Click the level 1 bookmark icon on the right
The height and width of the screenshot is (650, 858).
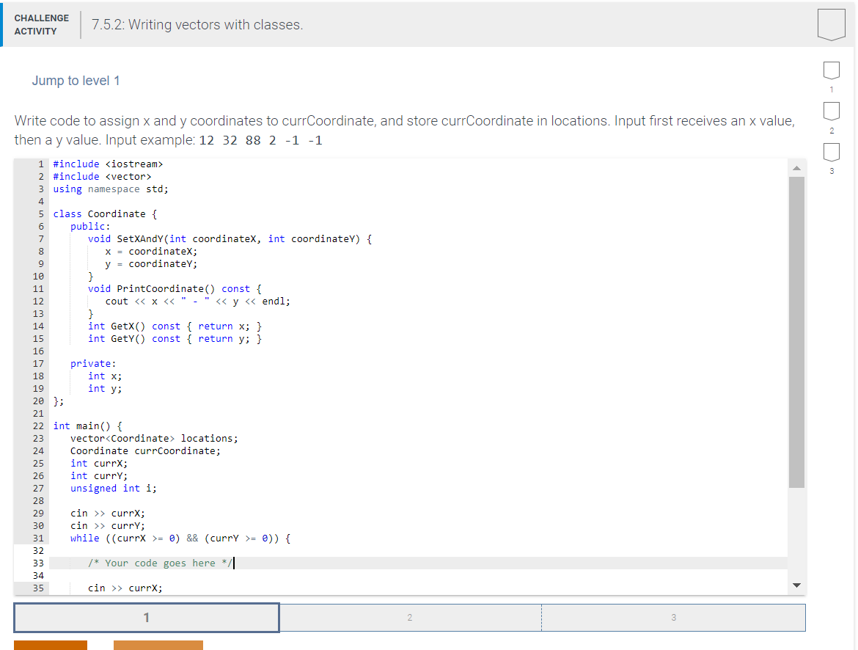click(831, 70)
